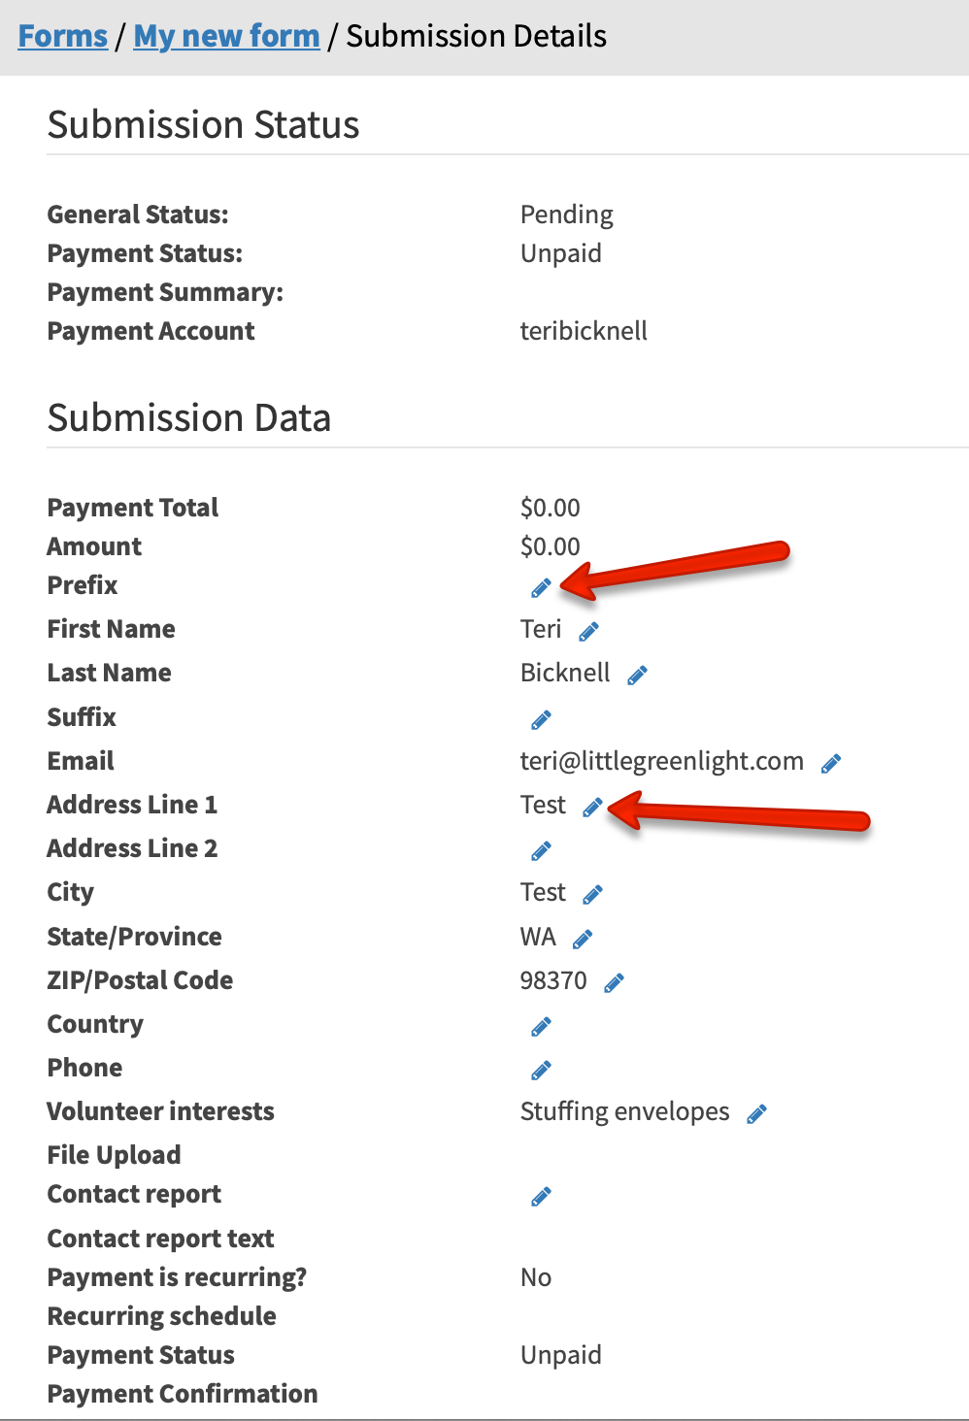Edit the Email address field

(830, 762)
